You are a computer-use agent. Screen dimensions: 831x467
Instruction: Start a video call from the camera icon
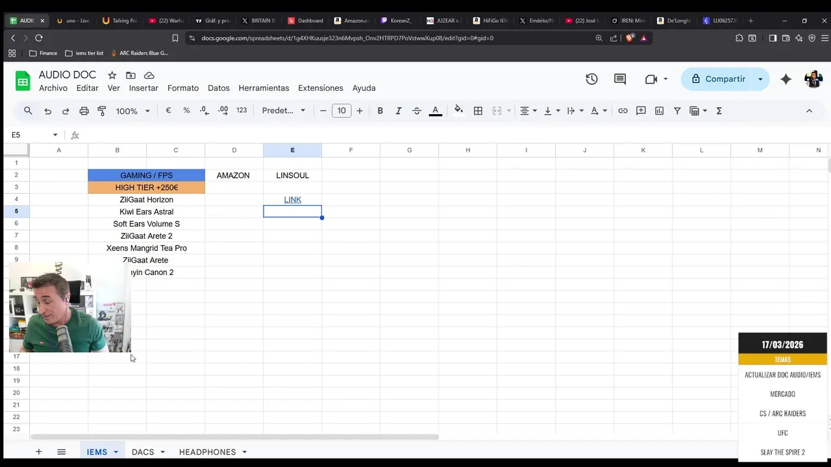click(x=651, y=79)
